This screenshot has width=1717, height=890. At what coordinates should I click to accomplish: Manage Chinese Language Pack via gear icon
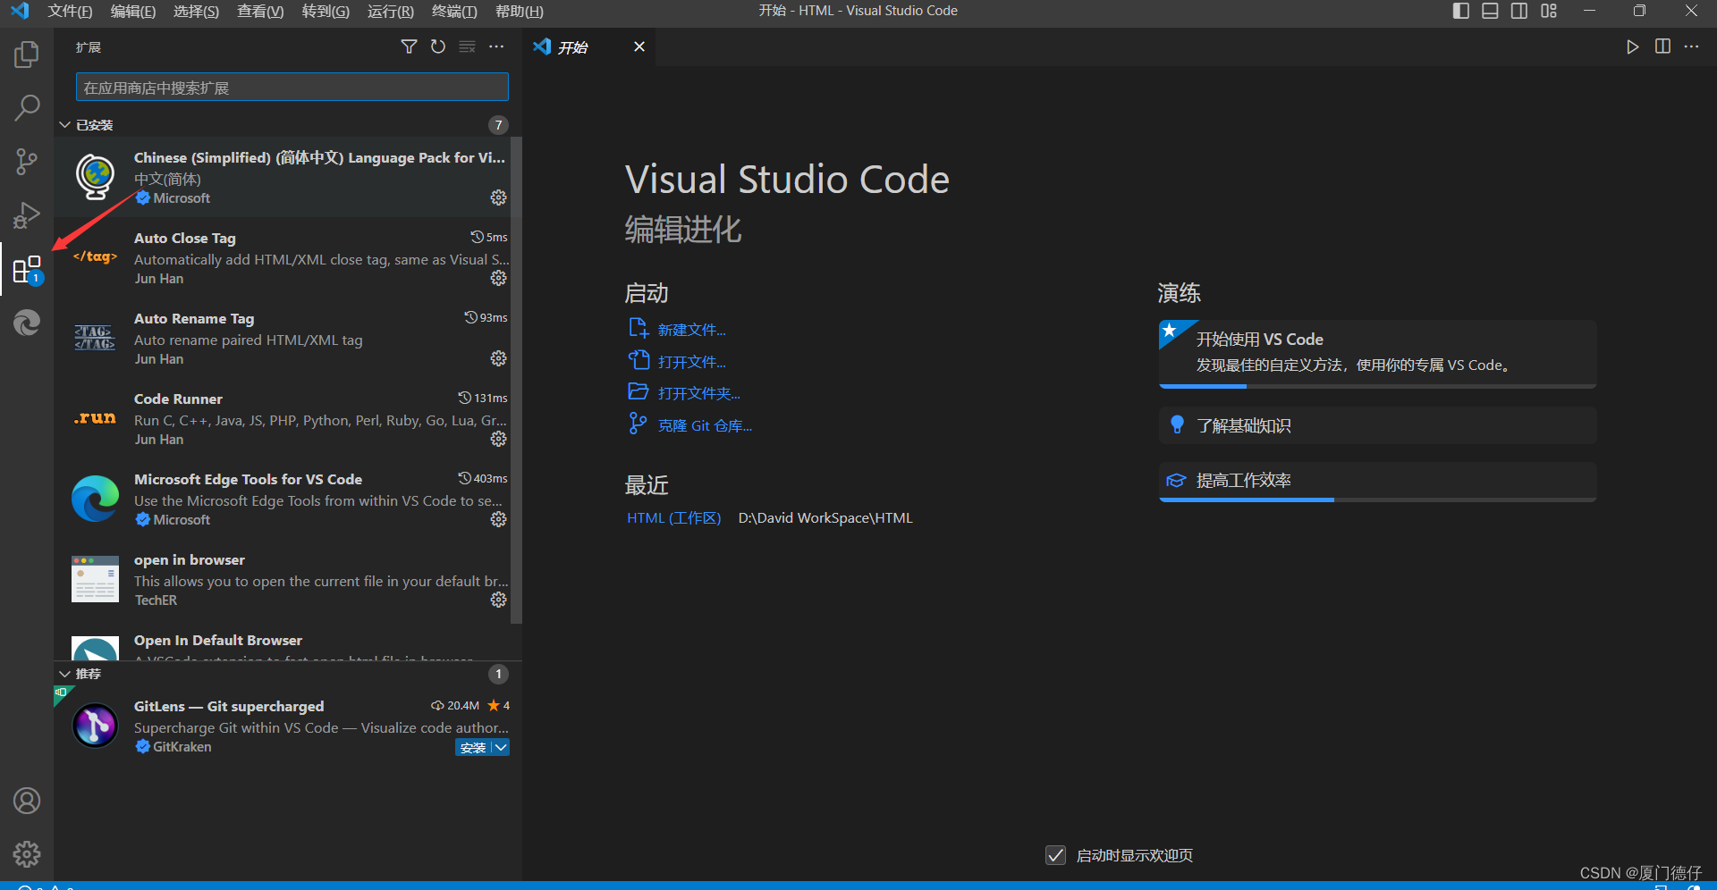tap(499, 197)
